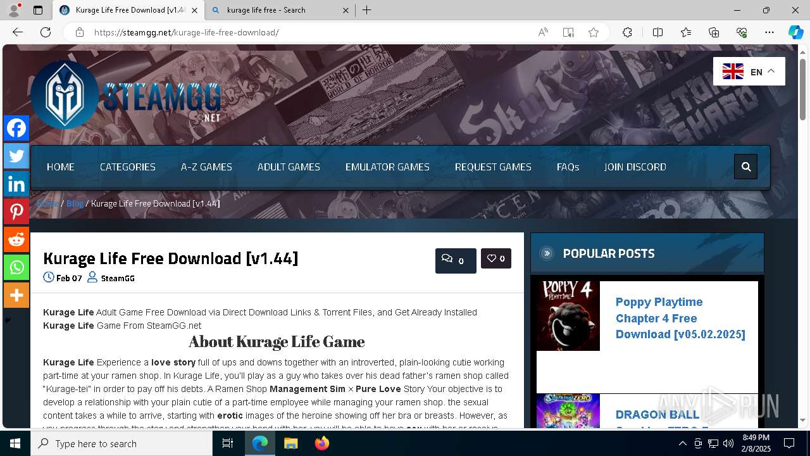810x456 pixels.
Task: Open site search magnifier in nav bar
Action: [746, 167]
